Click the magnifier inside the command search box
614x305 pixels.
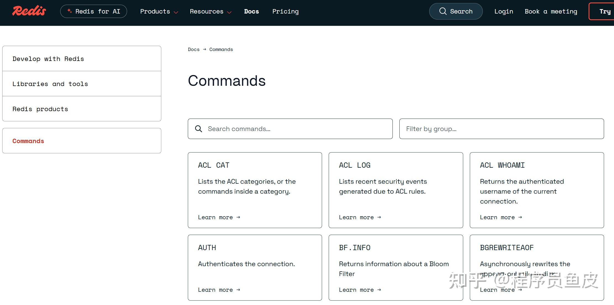[x=199, y=129]
